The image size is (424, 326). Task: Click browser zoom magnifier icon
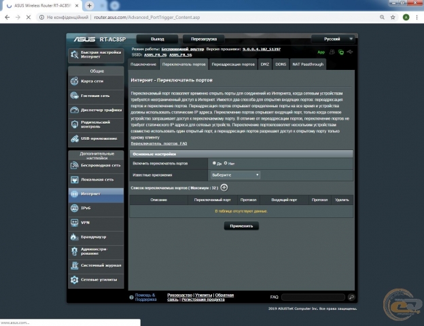point(382,17)
